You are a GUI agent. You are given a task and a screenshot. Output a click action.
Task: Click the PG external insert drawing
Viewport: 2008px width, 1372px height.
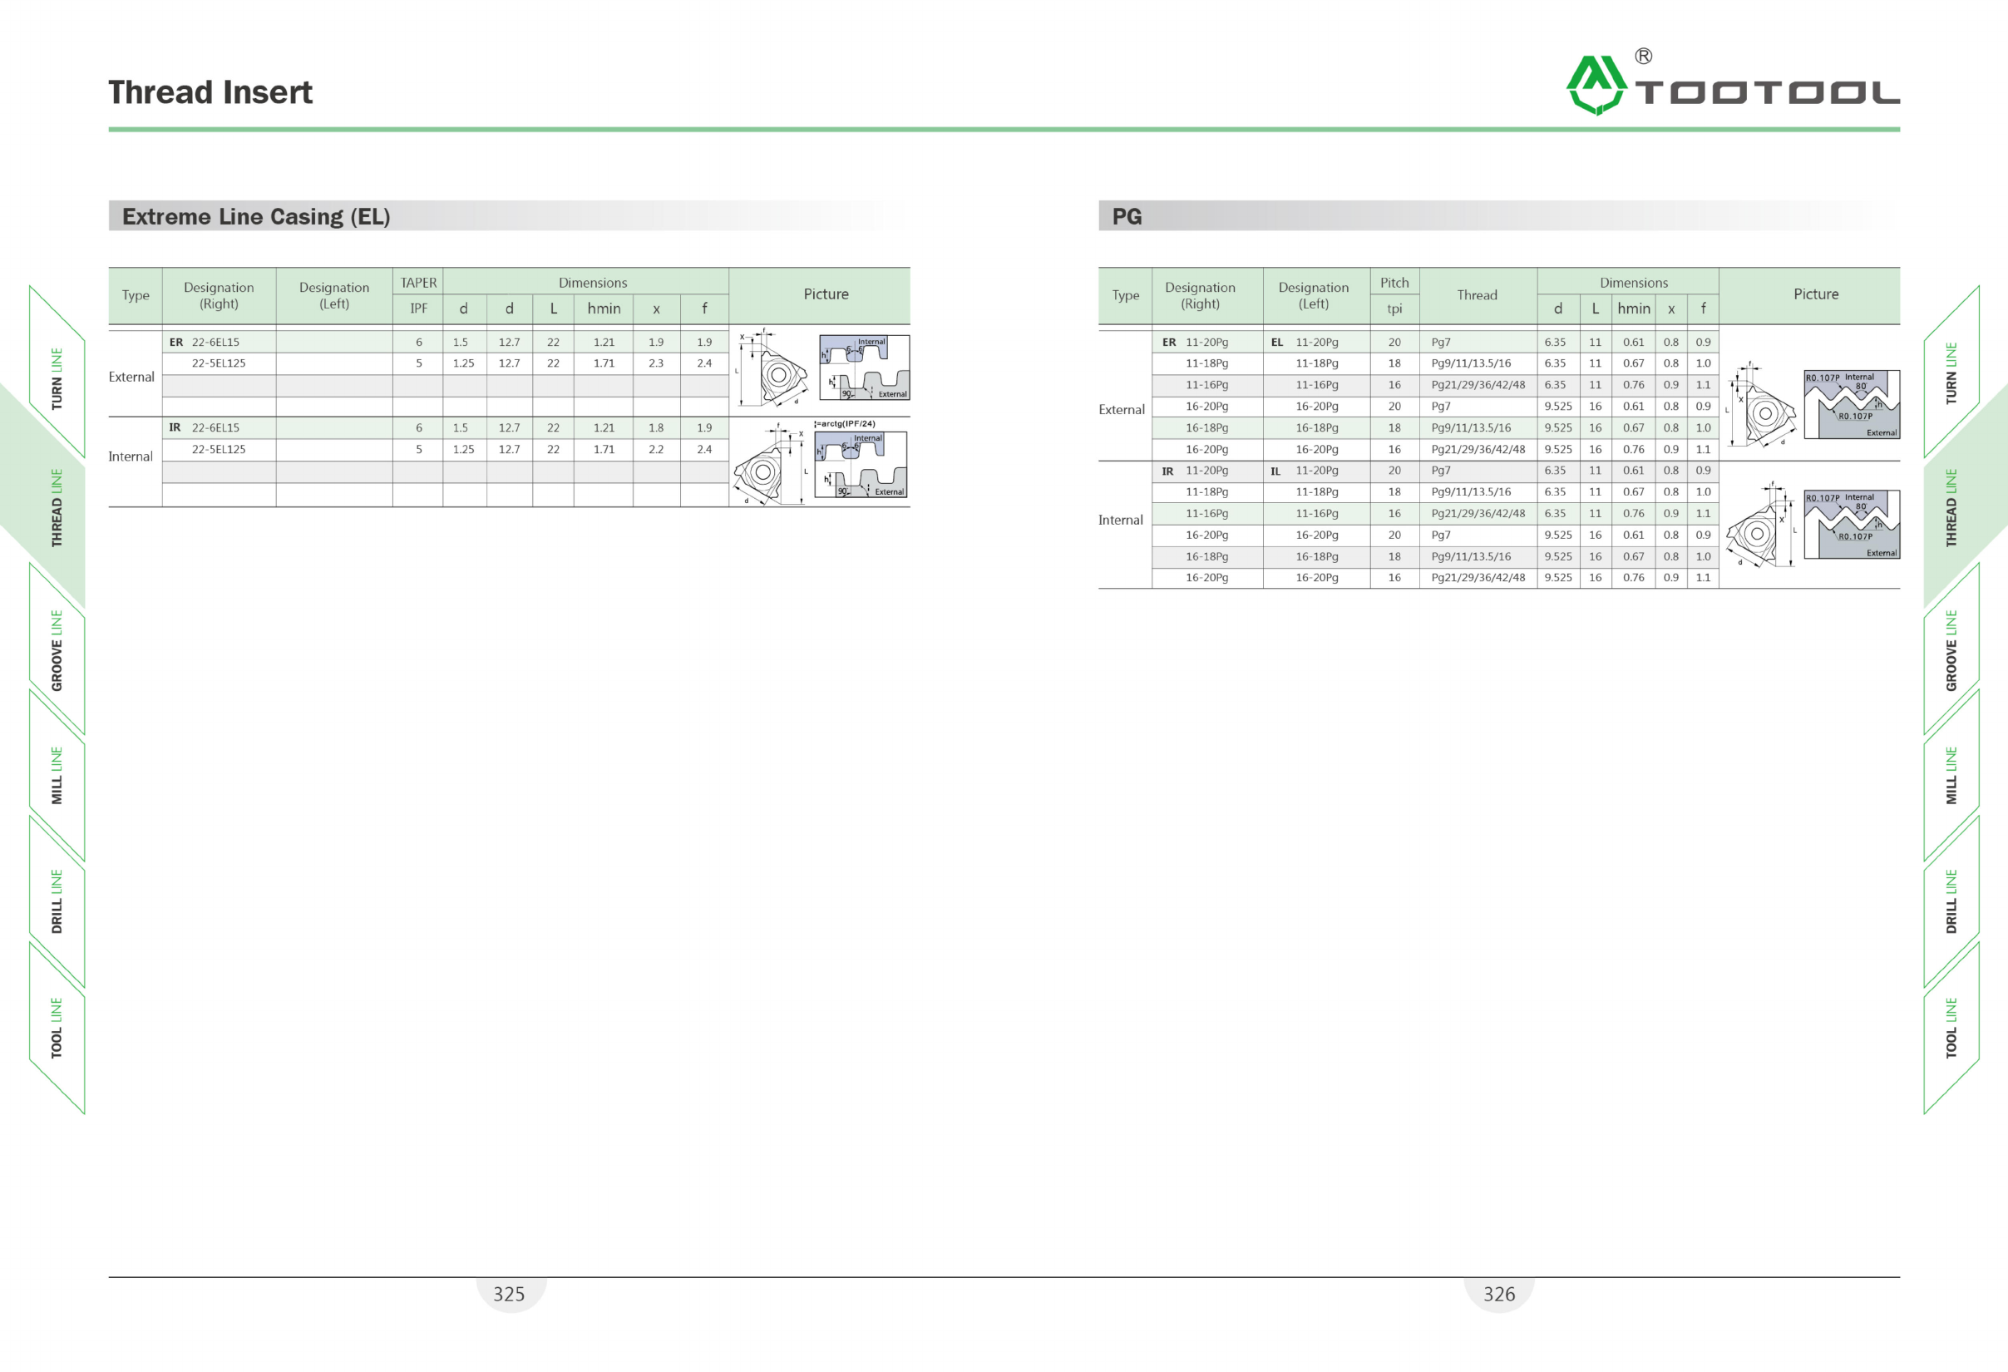coord(1761,404)
